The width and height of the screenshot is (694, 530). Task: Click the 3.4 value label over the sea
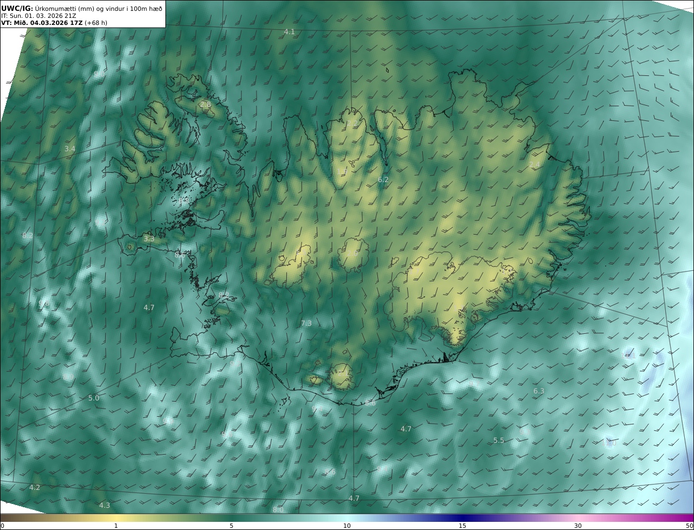pyautogui.click(x=70, y=148)
